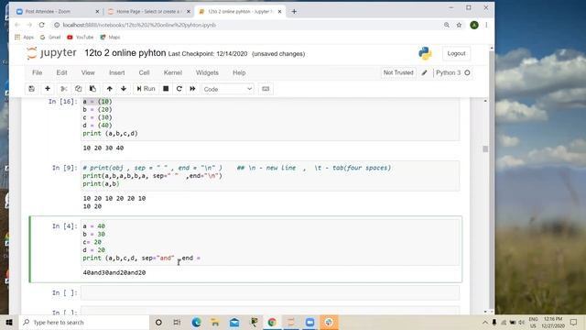Click the Logout button

tap(456, 53)
